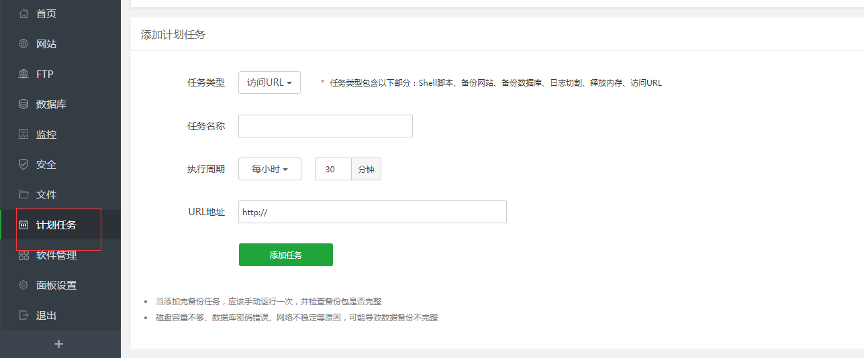Open the 执行周期 每小时 dropdown
864x358 pixels.
(270, 169)
